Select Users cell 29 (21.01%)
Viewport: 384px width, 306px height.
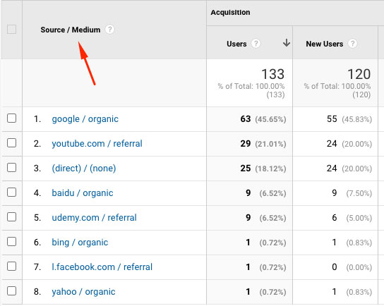click(263, 144)
